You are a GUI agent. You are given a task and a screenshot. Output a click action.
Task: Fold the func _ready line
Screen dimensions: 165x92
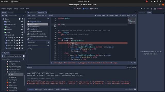click(57, 33)
